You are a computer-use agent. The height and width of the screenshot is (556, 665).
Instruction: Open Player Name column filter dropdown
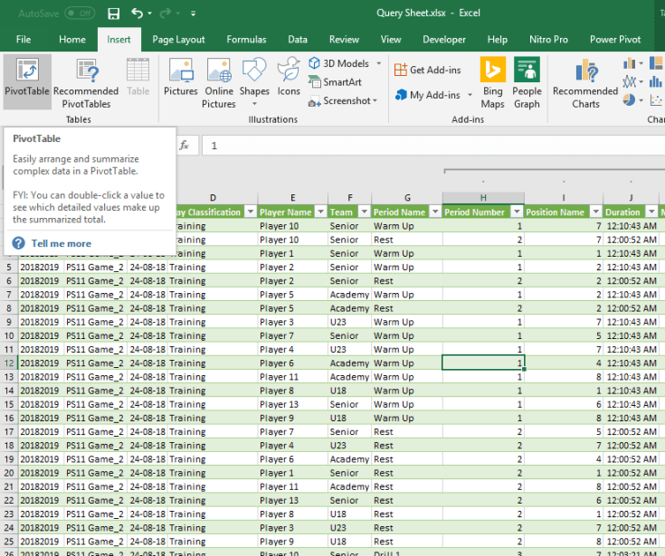click(319, 212)
